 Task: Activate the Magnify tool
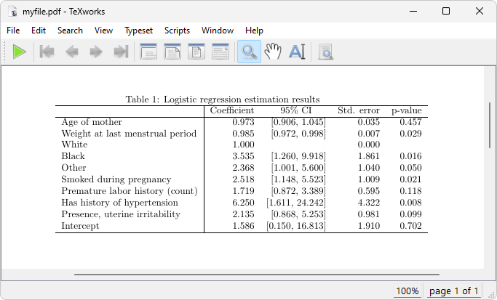[249, 52]
